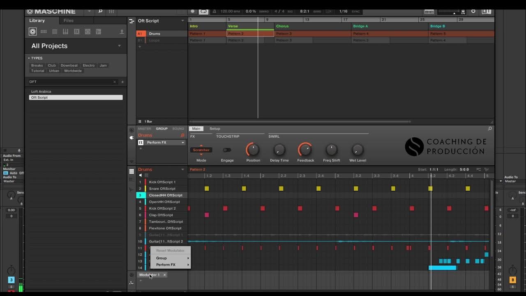The width and height of the screenshot is (526, 296).
Task: Add a new group with plus under Loops
Action: 140,46
